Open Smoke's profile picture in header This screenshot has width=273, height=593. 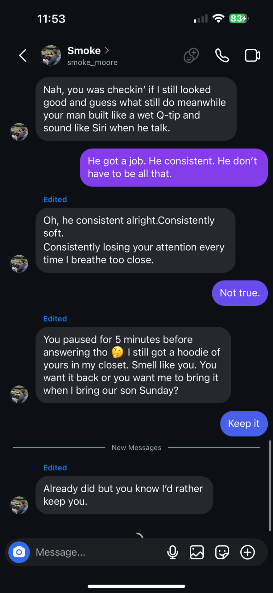click(51, 56)
